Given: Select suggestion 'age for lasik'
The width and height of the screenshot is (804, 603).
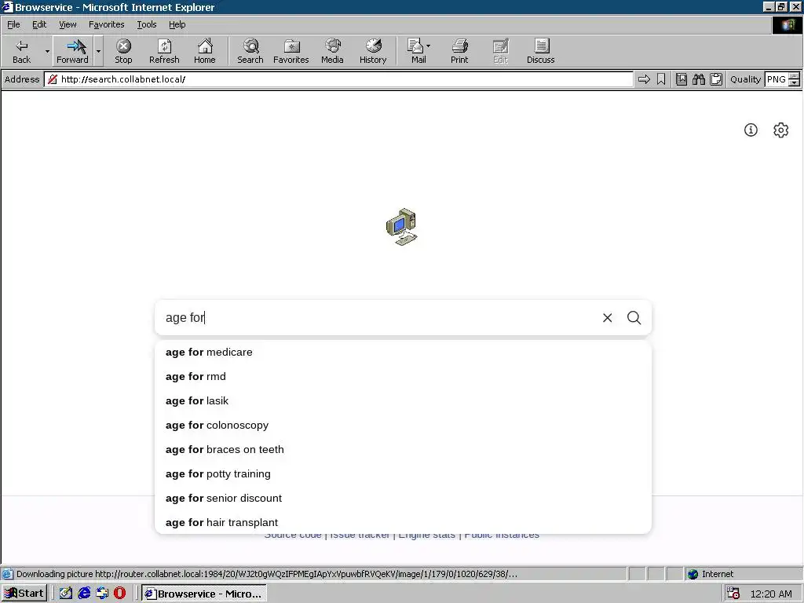Looking at the screenshot, I should [x=403, y=401].
